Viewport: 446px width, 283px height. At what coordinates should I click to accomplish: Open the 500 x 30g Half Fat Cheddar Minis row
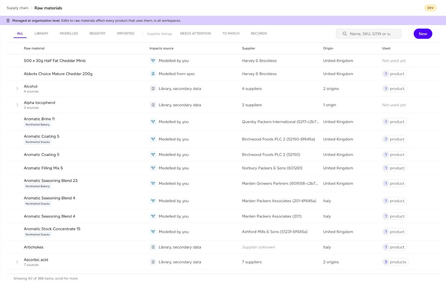tap(223, 61)
